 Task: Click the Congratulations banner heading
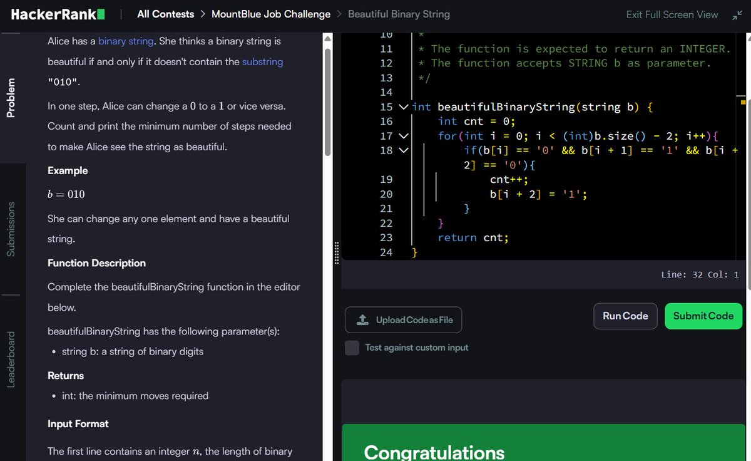point(434,452)
